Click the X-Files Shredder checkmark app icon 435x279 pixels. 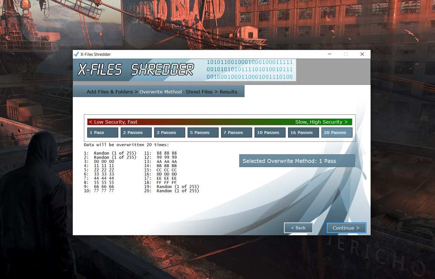click(x=77, y=54)
